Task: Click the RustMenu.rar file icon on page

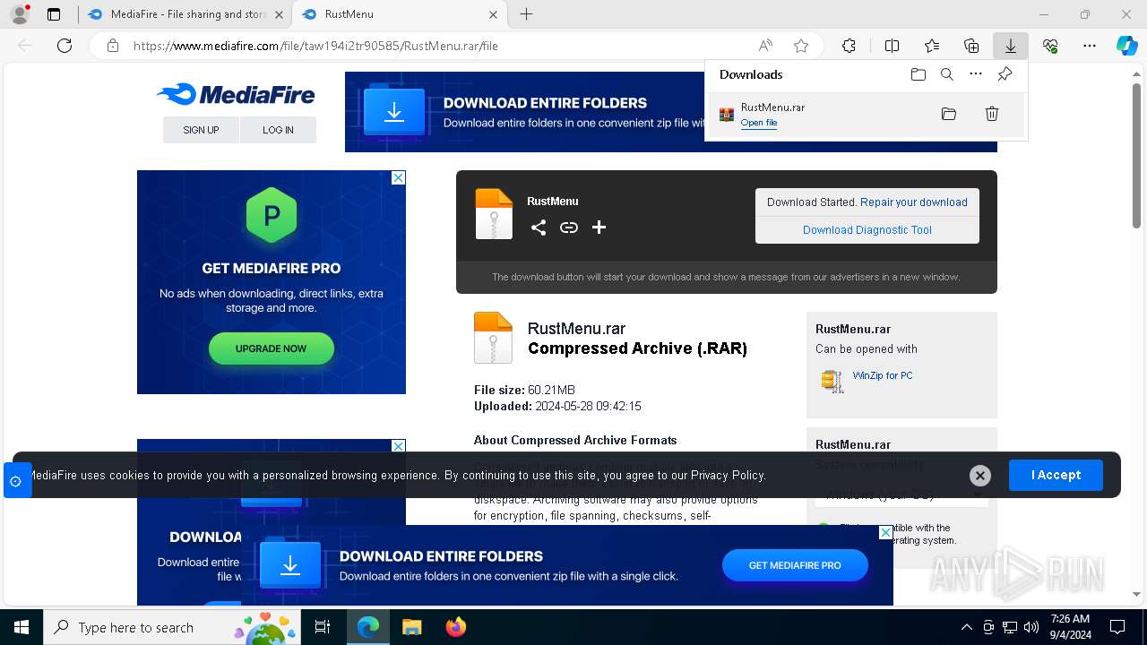Action: 493,338
